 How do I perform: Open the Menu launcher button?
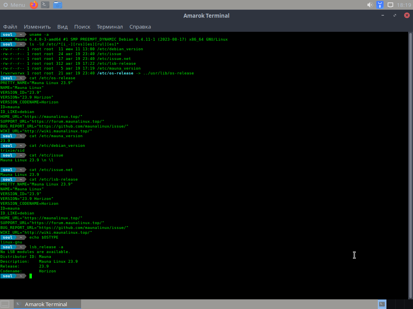pos(14,5)
